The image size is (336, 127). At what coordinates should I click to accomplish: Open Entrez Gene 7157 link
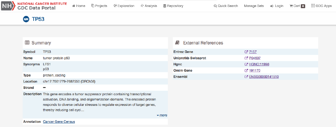253,52
